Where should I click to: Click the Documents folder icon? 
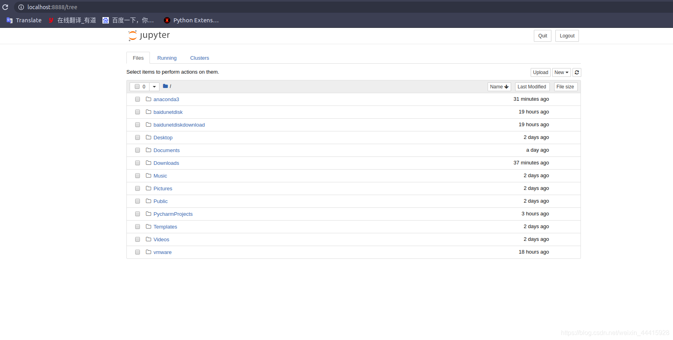[148, 150]
